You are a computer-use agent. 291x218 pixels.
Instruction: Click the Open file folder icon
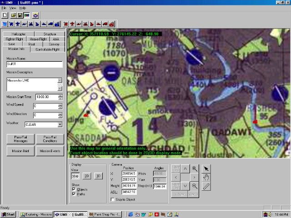coord(14,15)
